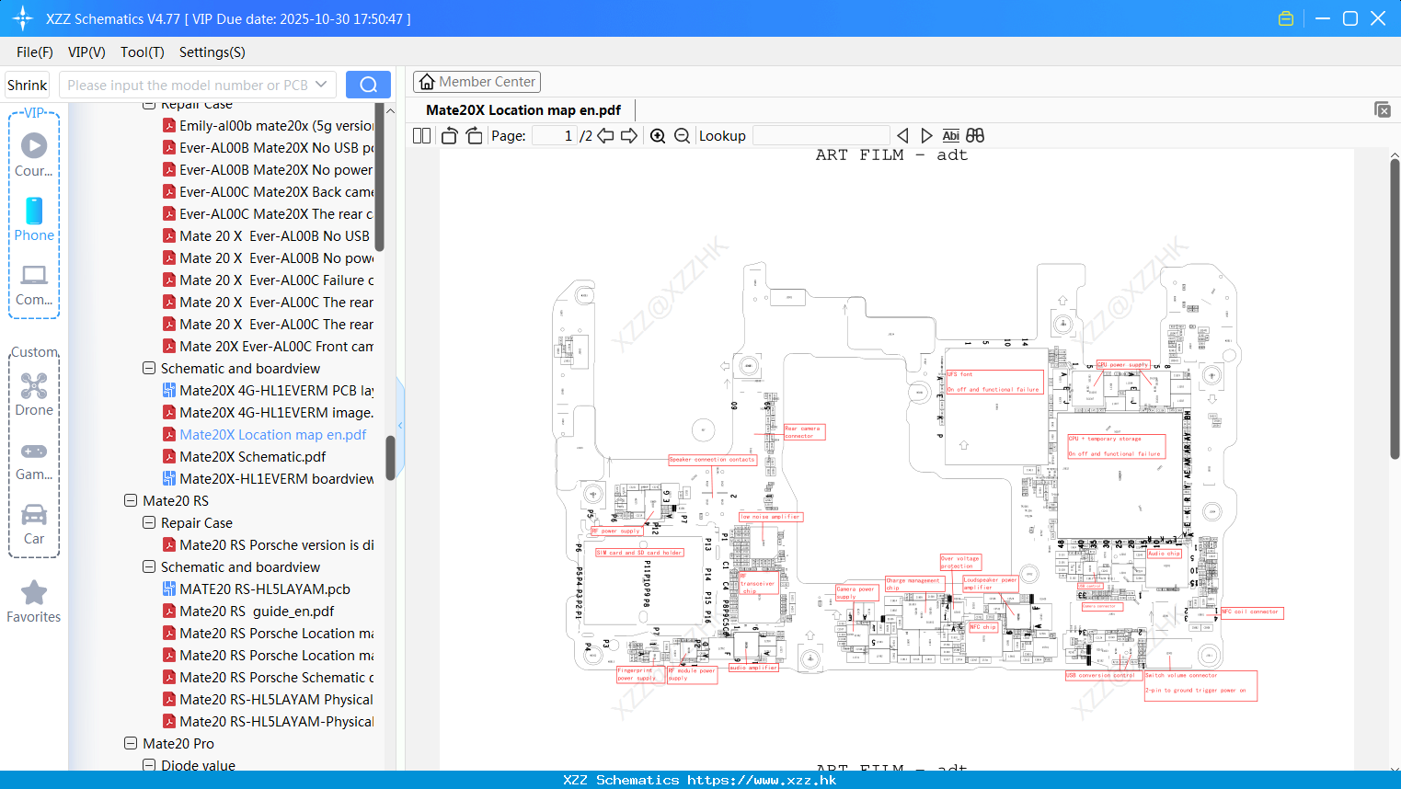This screenshot has width=1401, height=789.
Task: Click the Shrink button
Action: click(x=28, y=85)
